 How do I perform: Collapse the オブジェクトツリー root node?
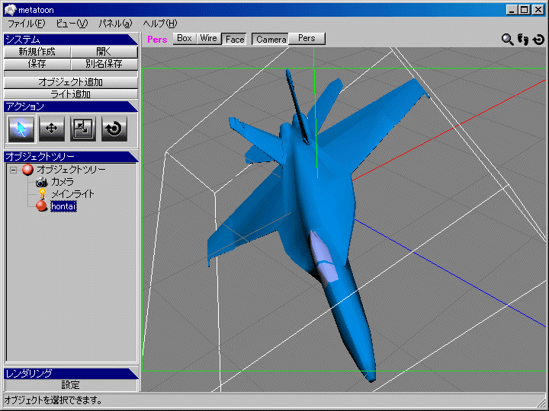coord(13,170)
